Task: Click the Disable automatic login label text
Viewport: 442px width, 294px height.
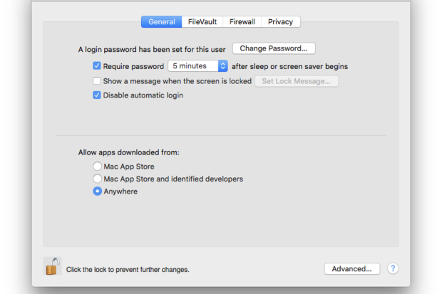Action: 143,95
